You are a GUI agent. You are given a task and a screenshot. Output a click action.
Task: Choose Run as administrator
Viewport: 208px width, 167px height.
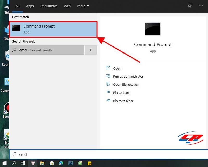point(128,76)
